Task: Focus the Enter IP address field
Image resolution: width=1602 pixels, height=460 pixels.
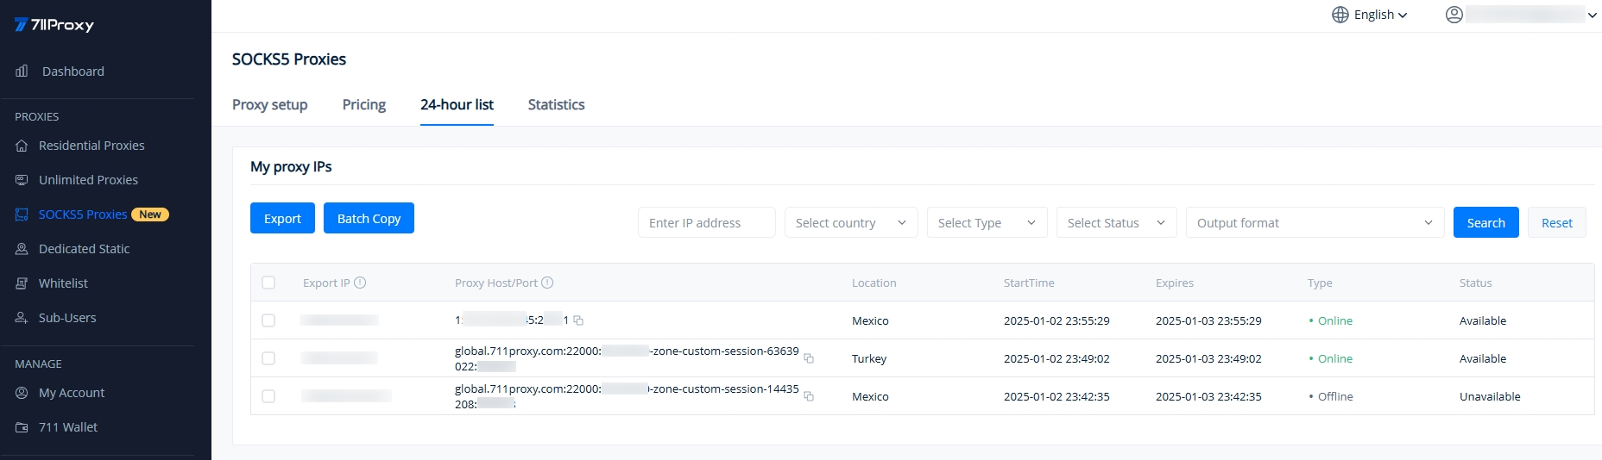Action: click(x=706, y=223)
